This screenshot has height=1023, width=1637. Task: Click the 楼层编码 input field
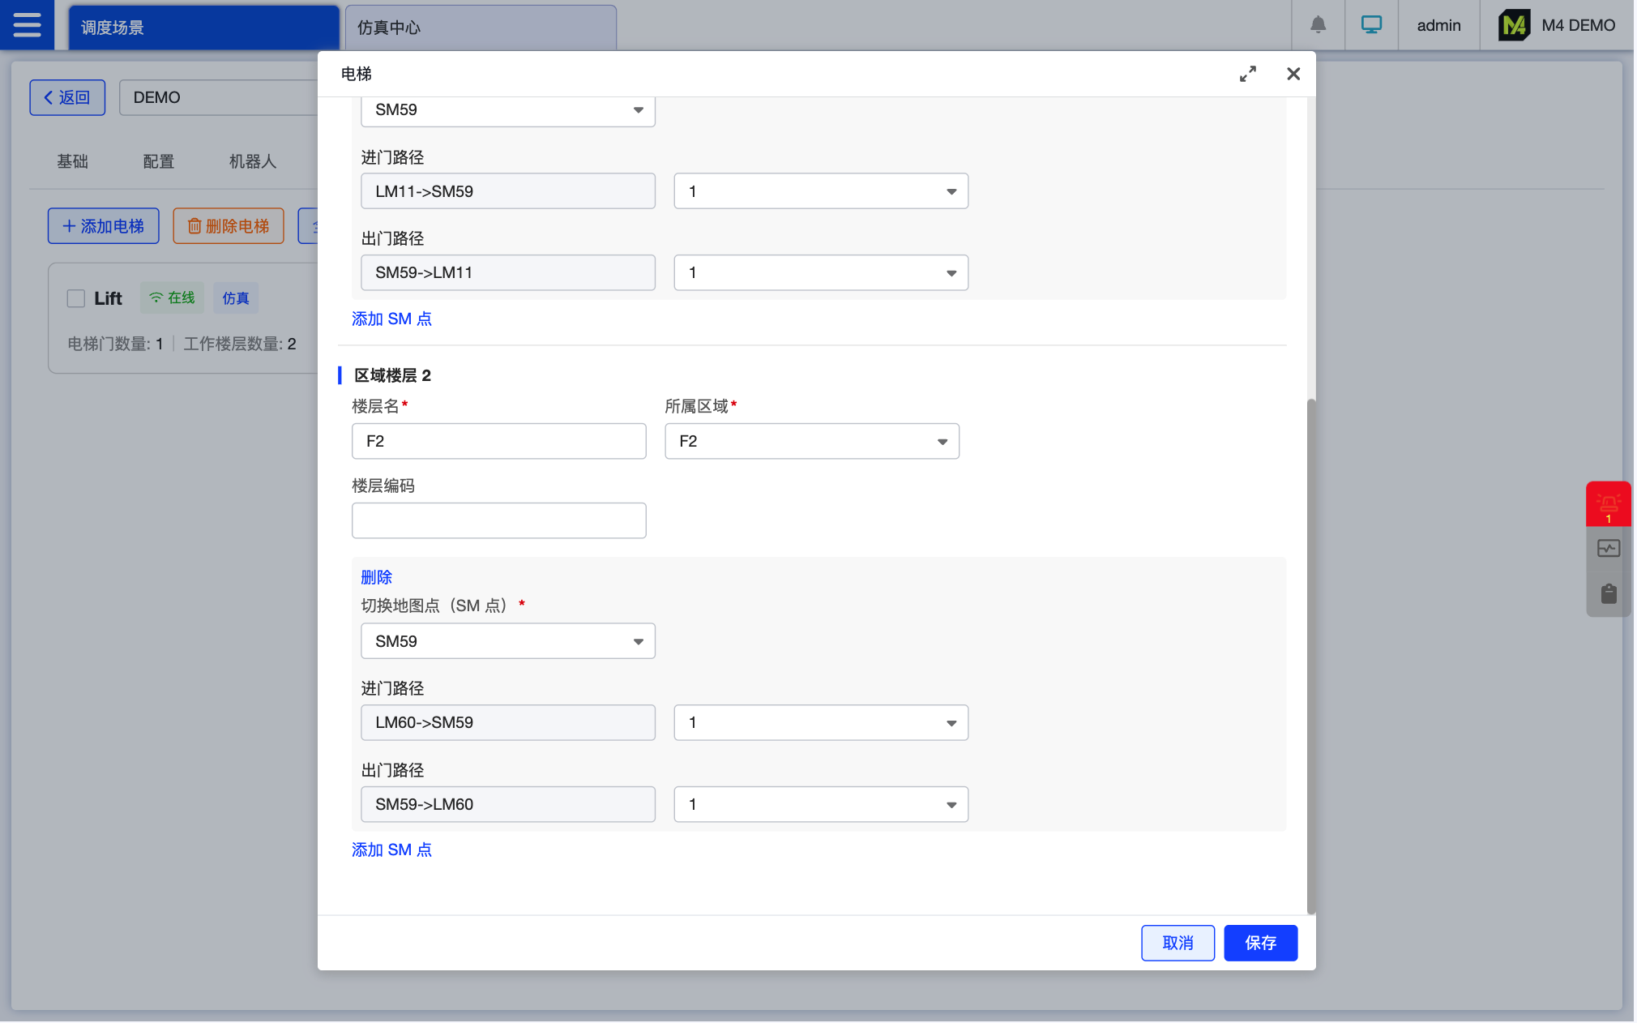pyautogui.click(x=498, y=520)
